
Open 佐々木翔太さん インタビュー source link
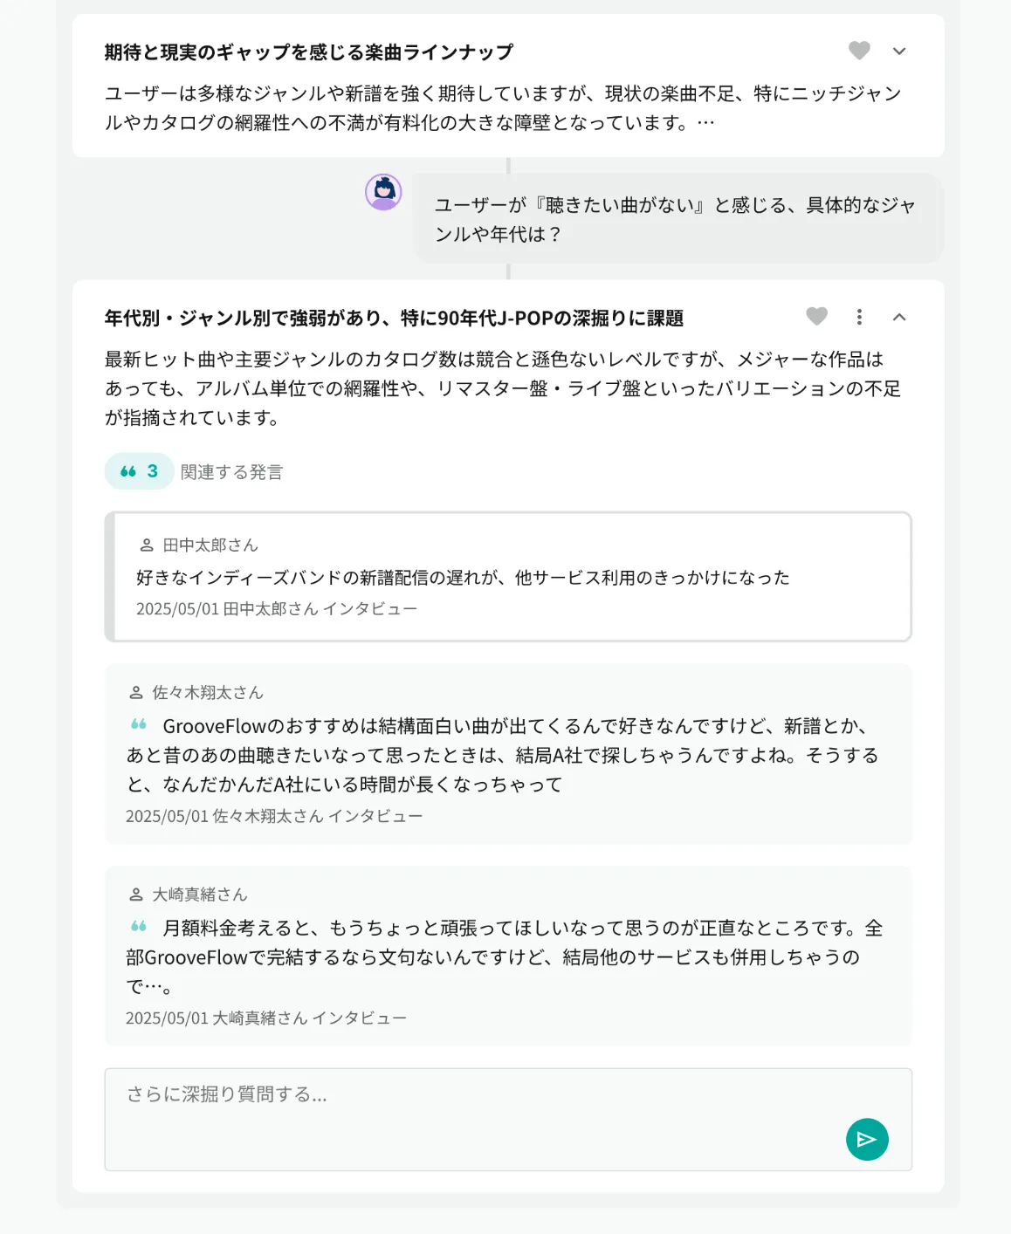pos(274,817)
